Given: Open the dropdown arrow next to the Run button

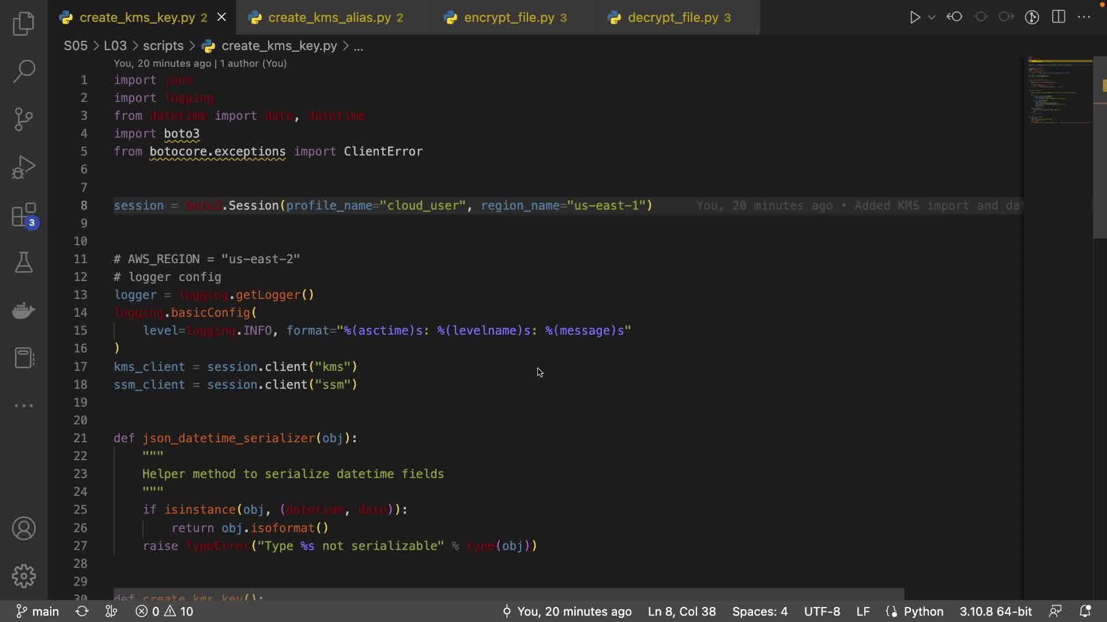Looking at the screenshot, I should click(932, 17).
